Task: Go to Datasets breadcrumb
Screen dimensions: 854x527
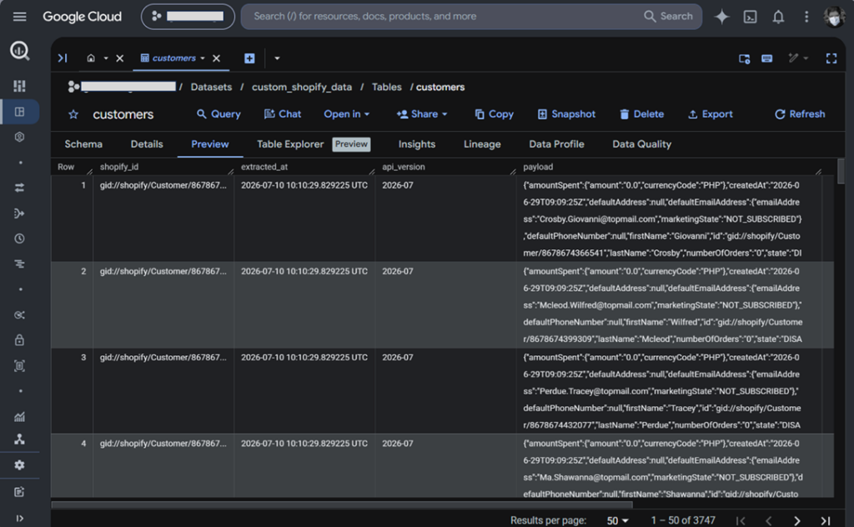Action: (211, 87)
